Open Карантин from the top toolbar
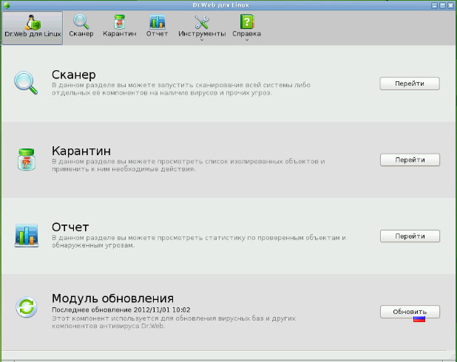This screenshot has width=457, height=362. point(120,26)
